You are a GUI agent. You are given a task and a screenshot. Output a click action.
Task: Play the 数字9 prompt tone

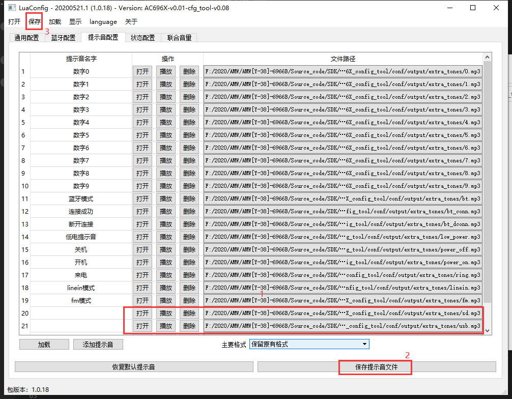[x=166, y=186]
